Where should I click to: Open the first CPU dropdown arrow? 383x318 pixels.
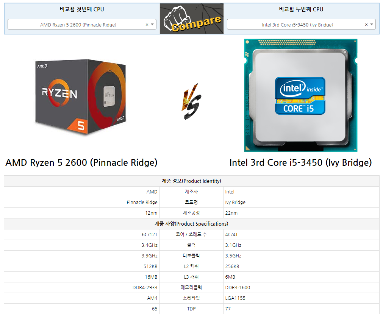point(152,25)
